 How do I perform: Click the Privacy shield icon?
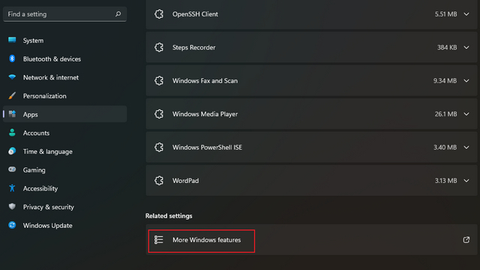(12, 206)
